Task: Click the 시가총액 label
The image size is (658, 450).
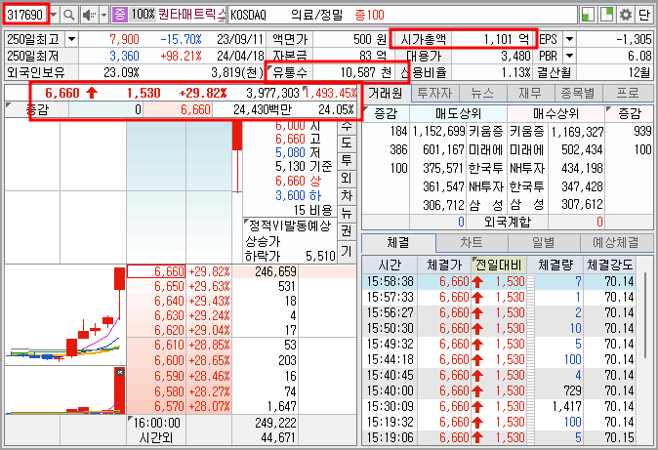Action: tap(423, 39)
